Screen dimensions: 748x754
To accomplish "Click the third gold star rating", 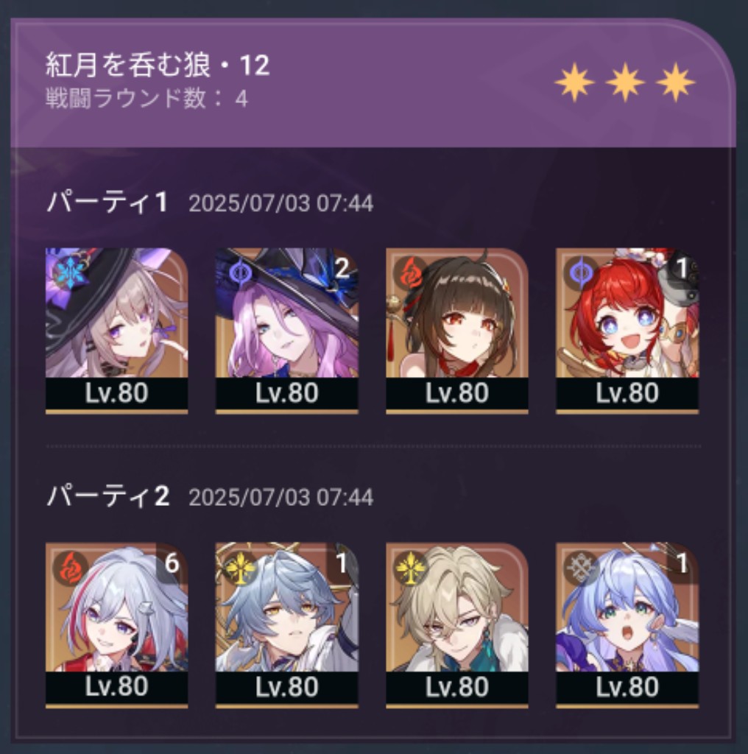I will pos(675,82).
